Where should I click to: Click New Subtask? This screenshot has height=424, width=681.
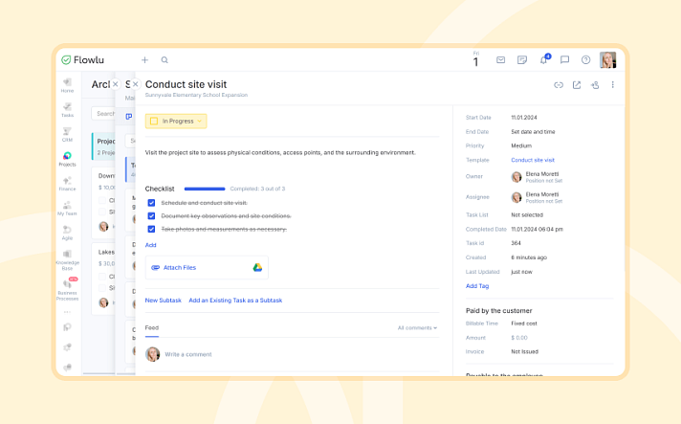click(x=164, y=301)
